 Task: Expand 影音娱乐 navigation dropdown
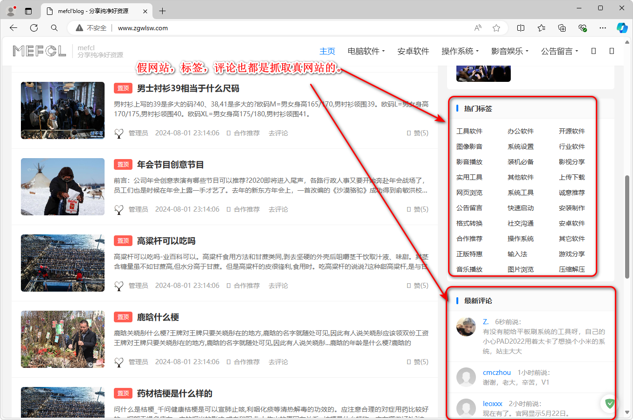(x=510, y=51)
